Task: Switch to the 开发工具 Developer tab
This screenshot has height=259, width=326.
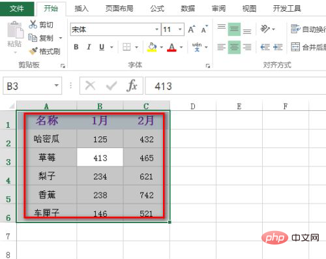Action: (x=287, y=8)
